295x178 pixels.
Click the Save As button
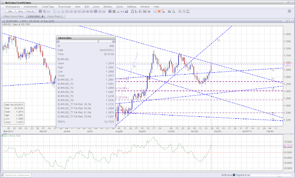(31, 11)
